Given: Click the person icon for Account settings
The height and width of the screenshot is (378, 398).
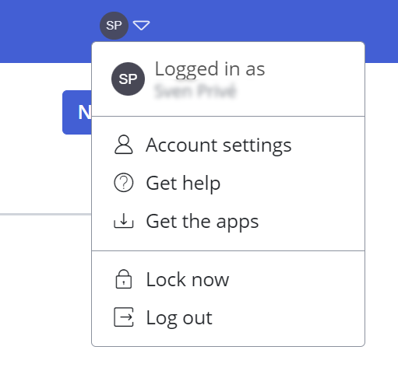Looking at the screenshot, I should point(124,145).
